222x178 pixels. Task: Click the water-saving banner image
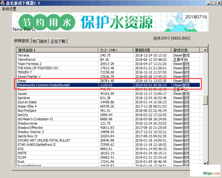tap(110, 22)
